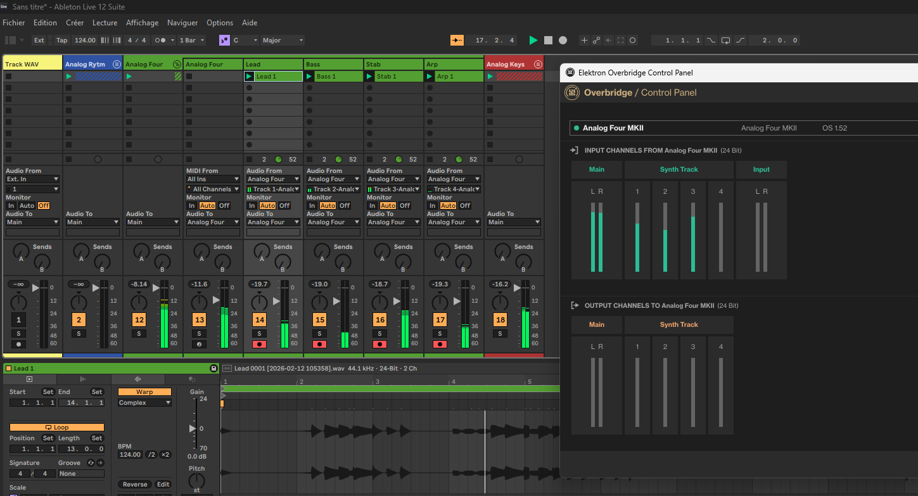Click the clip Gain slider handle

click(x=193, y=429)
